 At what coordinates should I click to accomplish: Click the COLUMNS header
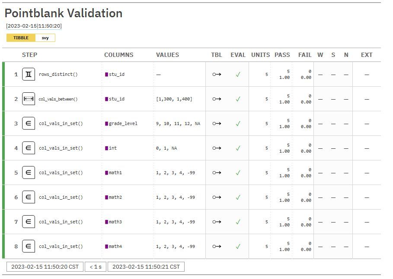(x=119, y=55)
